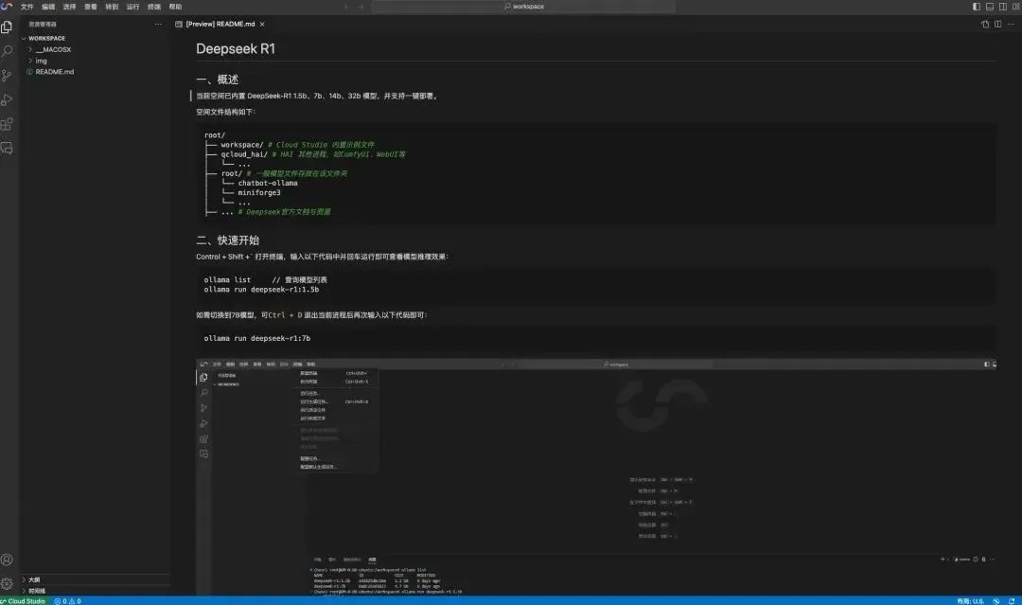Open the Run and Debug view

click(x=8, y=99)
